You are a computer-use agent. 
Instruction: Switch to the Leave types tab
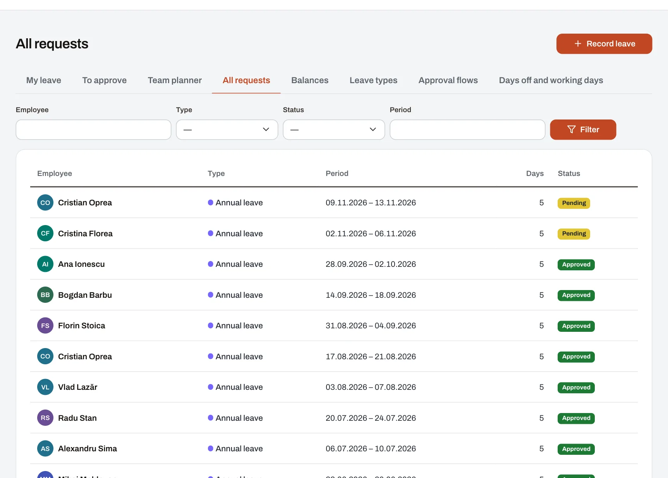click(373, 80)
